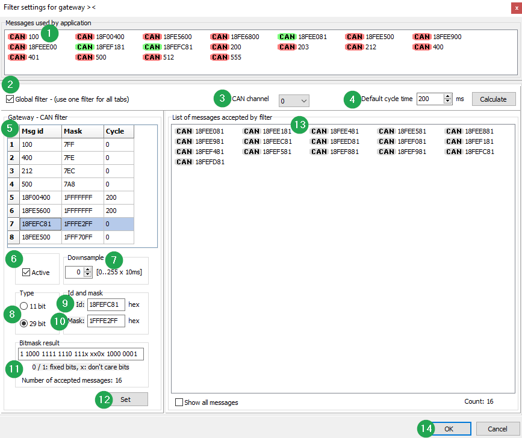The image size is (522, 438).
Task: Click the green CAN icon beside 18FEE081
Action: coord(288,36)
